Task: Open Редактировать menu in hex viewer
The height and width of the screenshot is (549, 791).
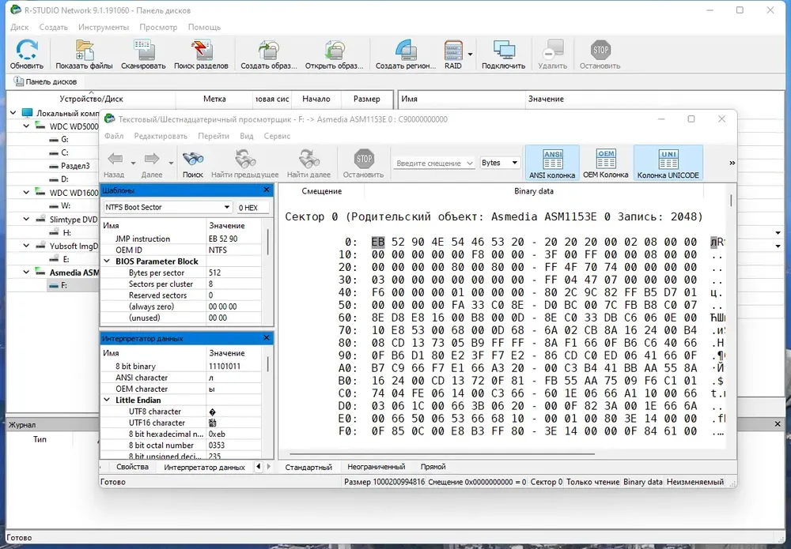Action: [x=161, y=136]
